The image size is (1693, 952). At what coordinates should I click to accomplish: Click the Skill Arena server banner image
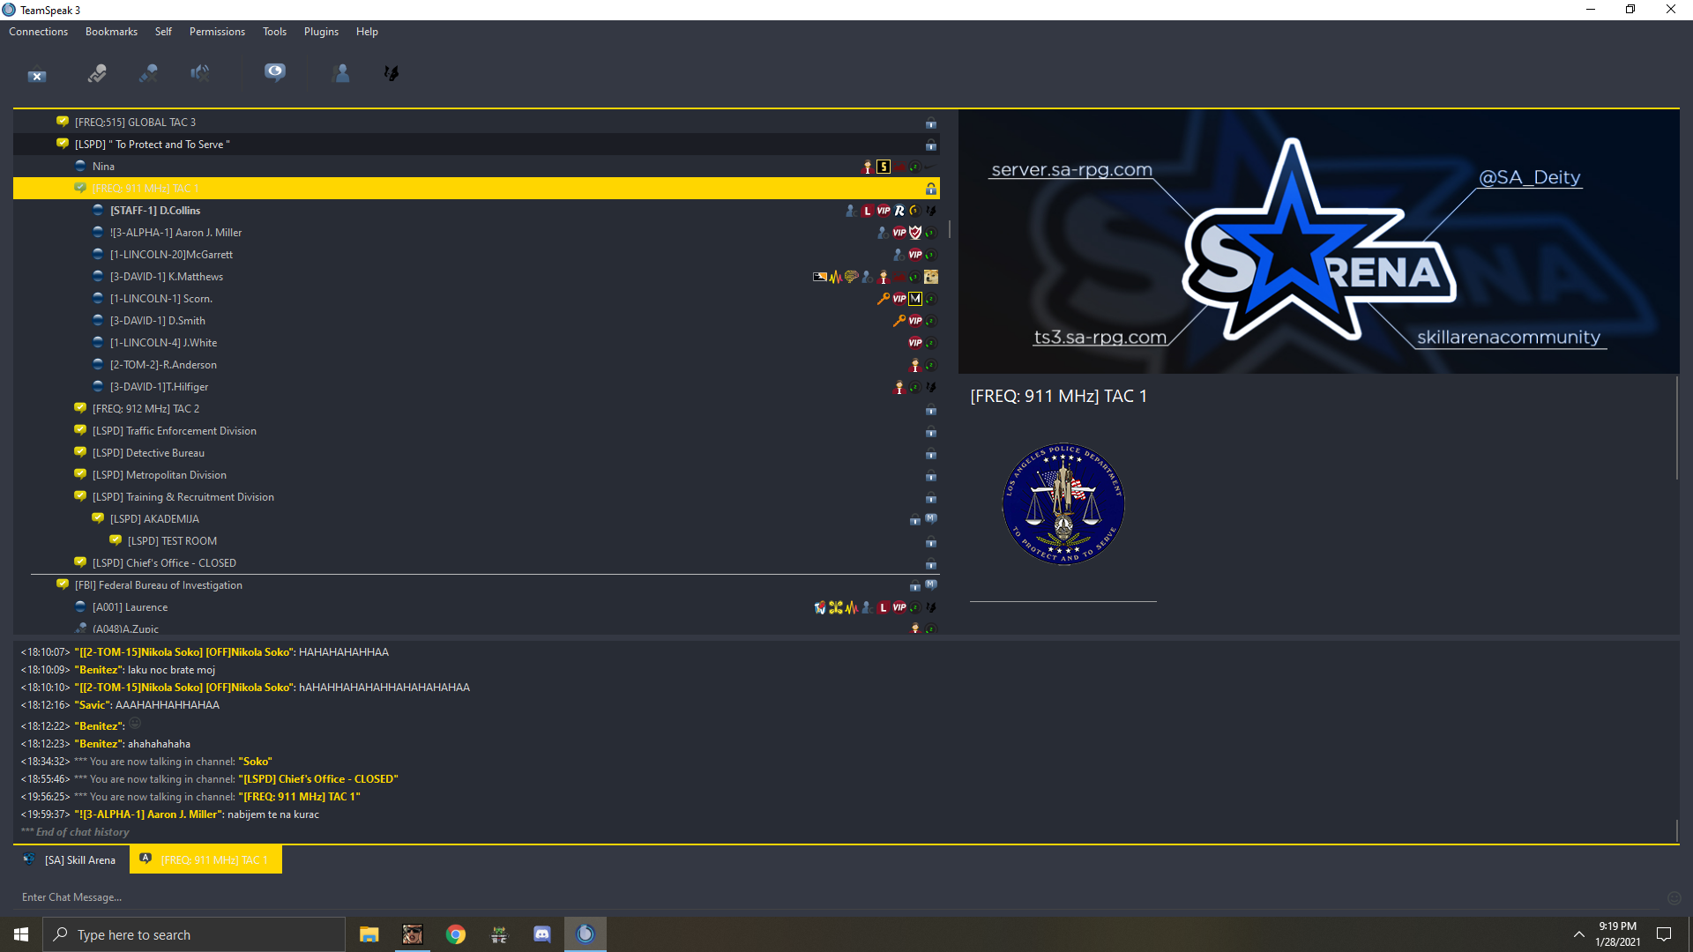1318,242
